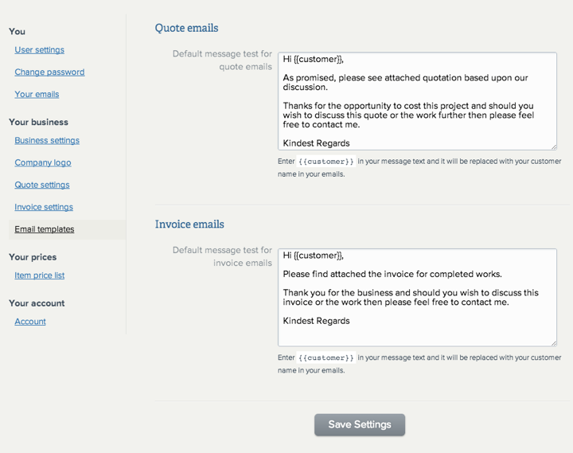
Task: Open Invoice settings page
Action: tap(44, 207)
